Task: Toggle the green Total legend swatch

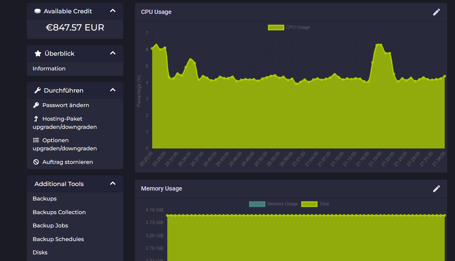Action: 309,204
